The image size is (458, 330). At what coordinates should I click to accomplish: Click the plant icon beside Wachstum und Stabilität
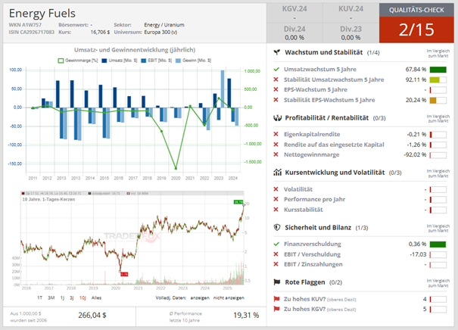click(x=276, y=52)
